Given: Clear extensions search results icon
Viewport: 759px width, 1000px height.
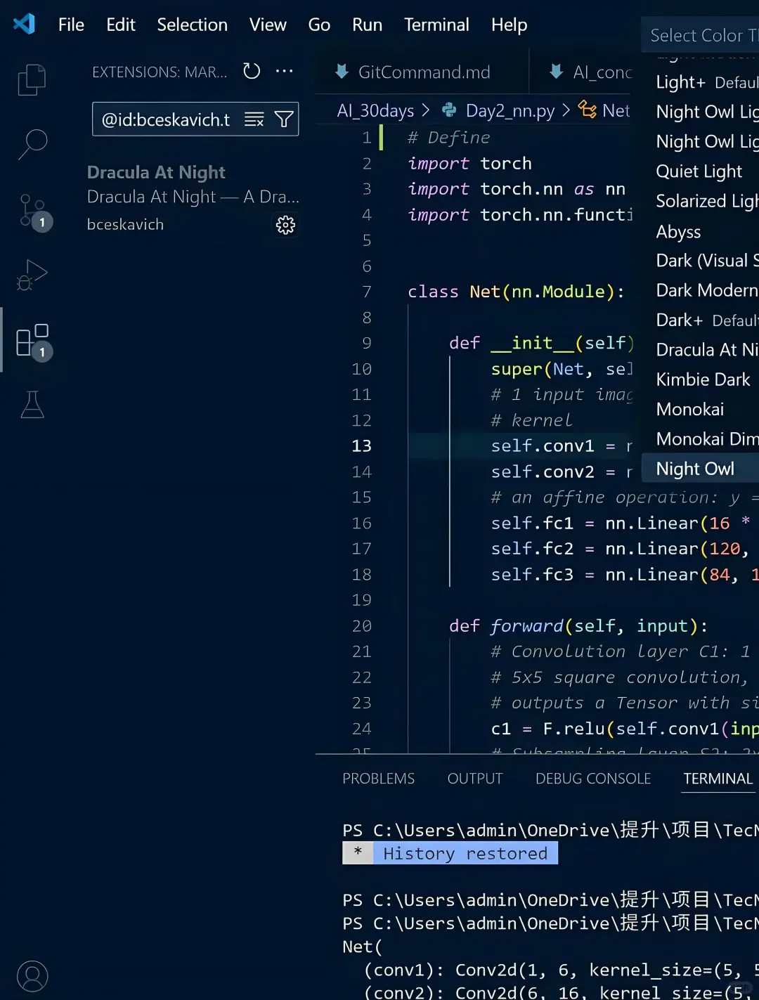Looking at the screenshot, I should [x=254, y=119].
